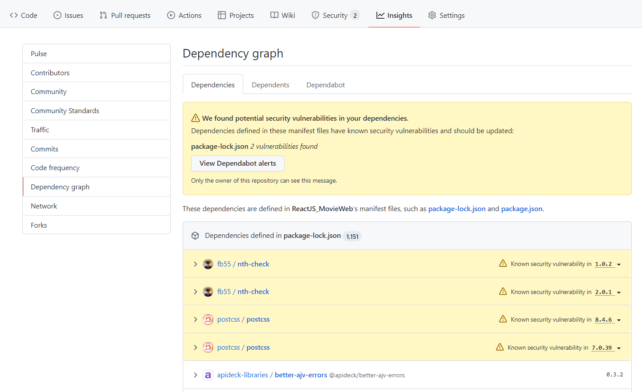
Task: Click warning icon in nth-check 2.0.1 row
Action: 503,291
